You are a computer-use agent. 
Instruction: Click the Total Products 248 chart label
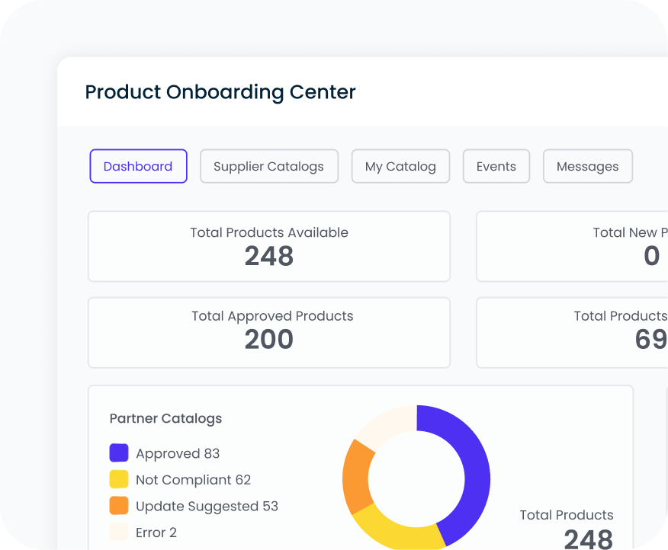[x=567, y=515]
